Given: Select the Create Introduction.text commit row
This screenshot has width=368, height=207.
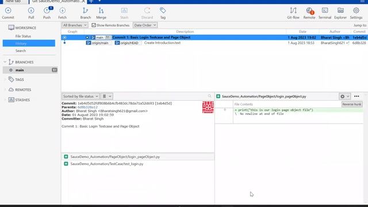Looking at the screenshot, I should click(214, 43).
